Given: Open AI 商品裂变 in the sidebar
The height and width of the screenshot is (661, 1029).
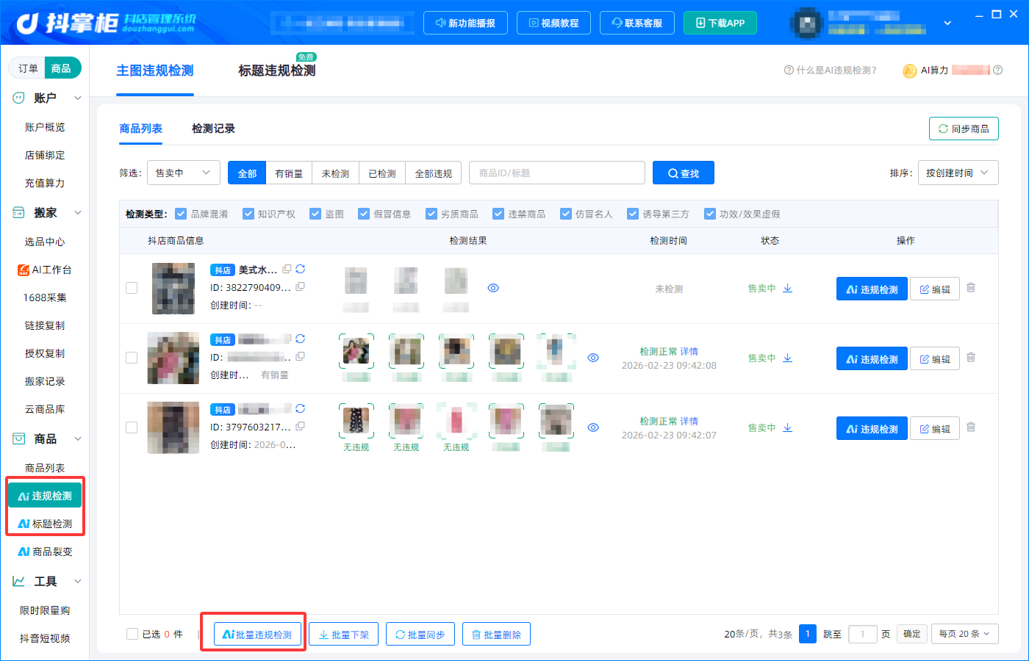Looking at the screenshot, I should tap(45, 552).
